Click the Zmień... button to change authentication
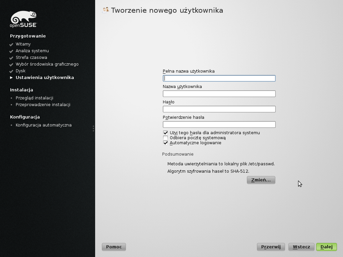The height and width of the screenshot is (257, 343). (261, 180)
